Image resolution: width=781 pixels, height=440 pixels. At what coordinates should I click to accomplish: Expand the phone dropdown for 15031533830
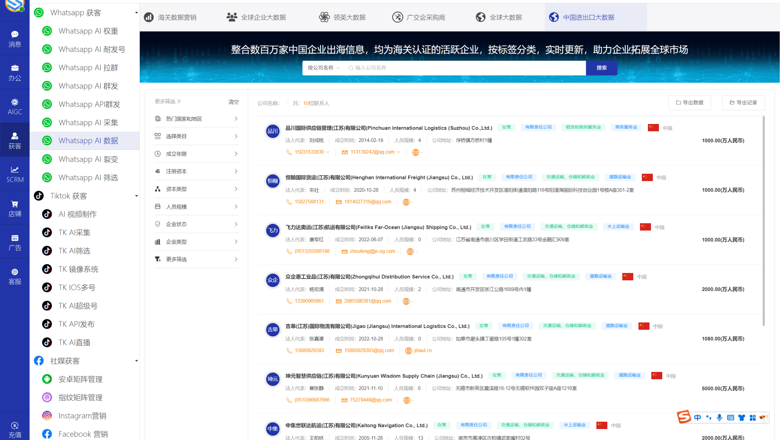click(x=328, y=152)
